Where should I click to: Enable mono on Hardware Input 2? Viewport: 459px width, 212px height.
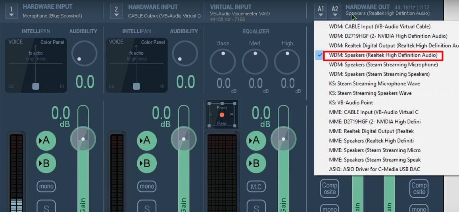pyautogui.click(x=147, y=186)
